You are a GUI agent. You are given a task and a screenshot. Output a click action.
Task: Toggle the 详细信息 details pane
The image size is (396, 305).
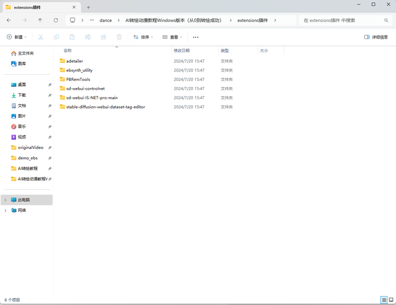[376, 37]
